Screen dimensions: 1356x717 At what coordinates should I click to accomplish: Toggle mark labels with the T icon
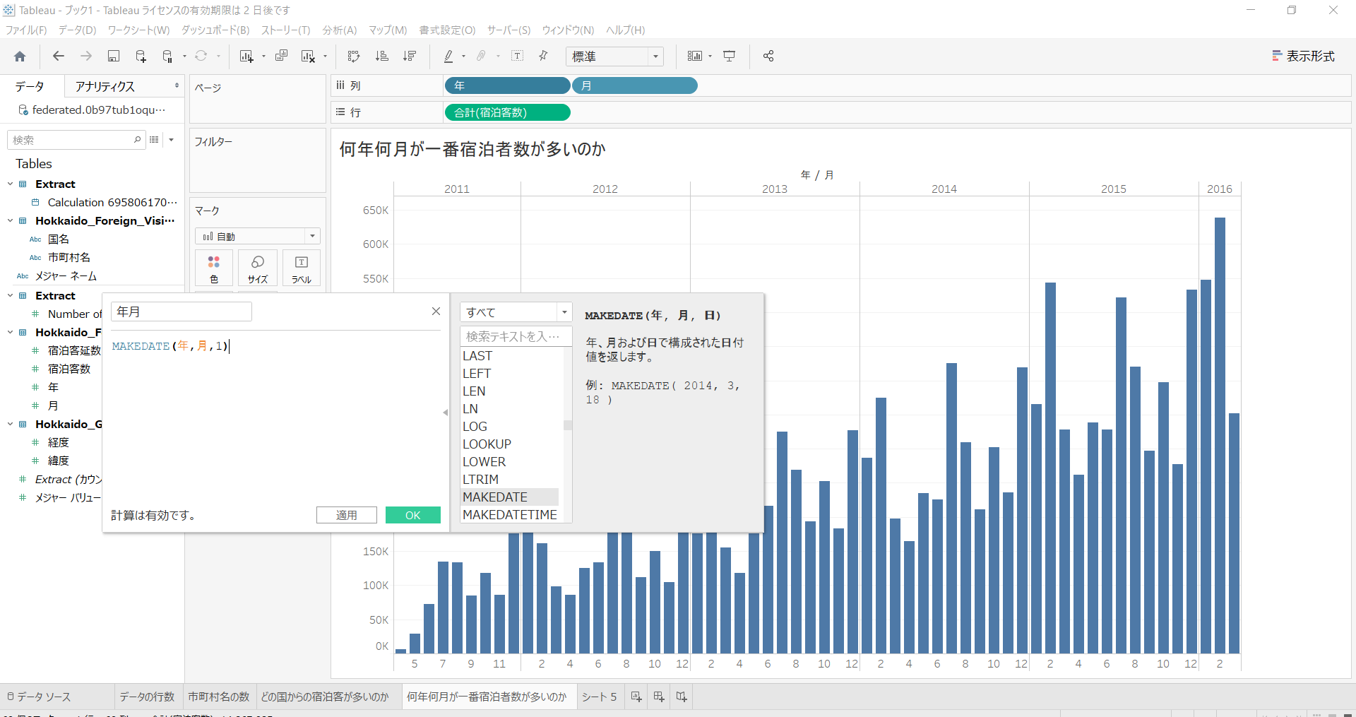click(517, 57)
